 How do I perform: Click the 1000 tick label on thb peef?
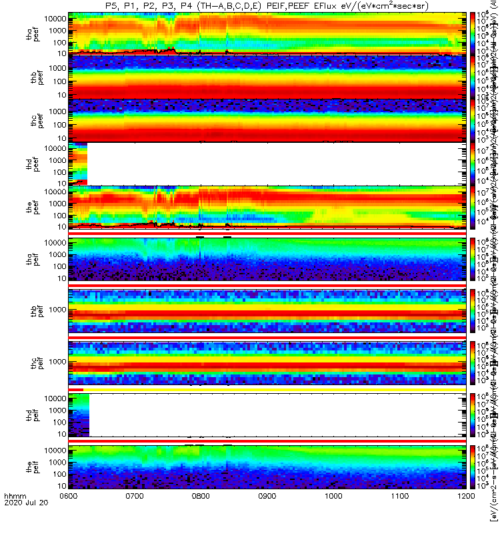(57, 68)
